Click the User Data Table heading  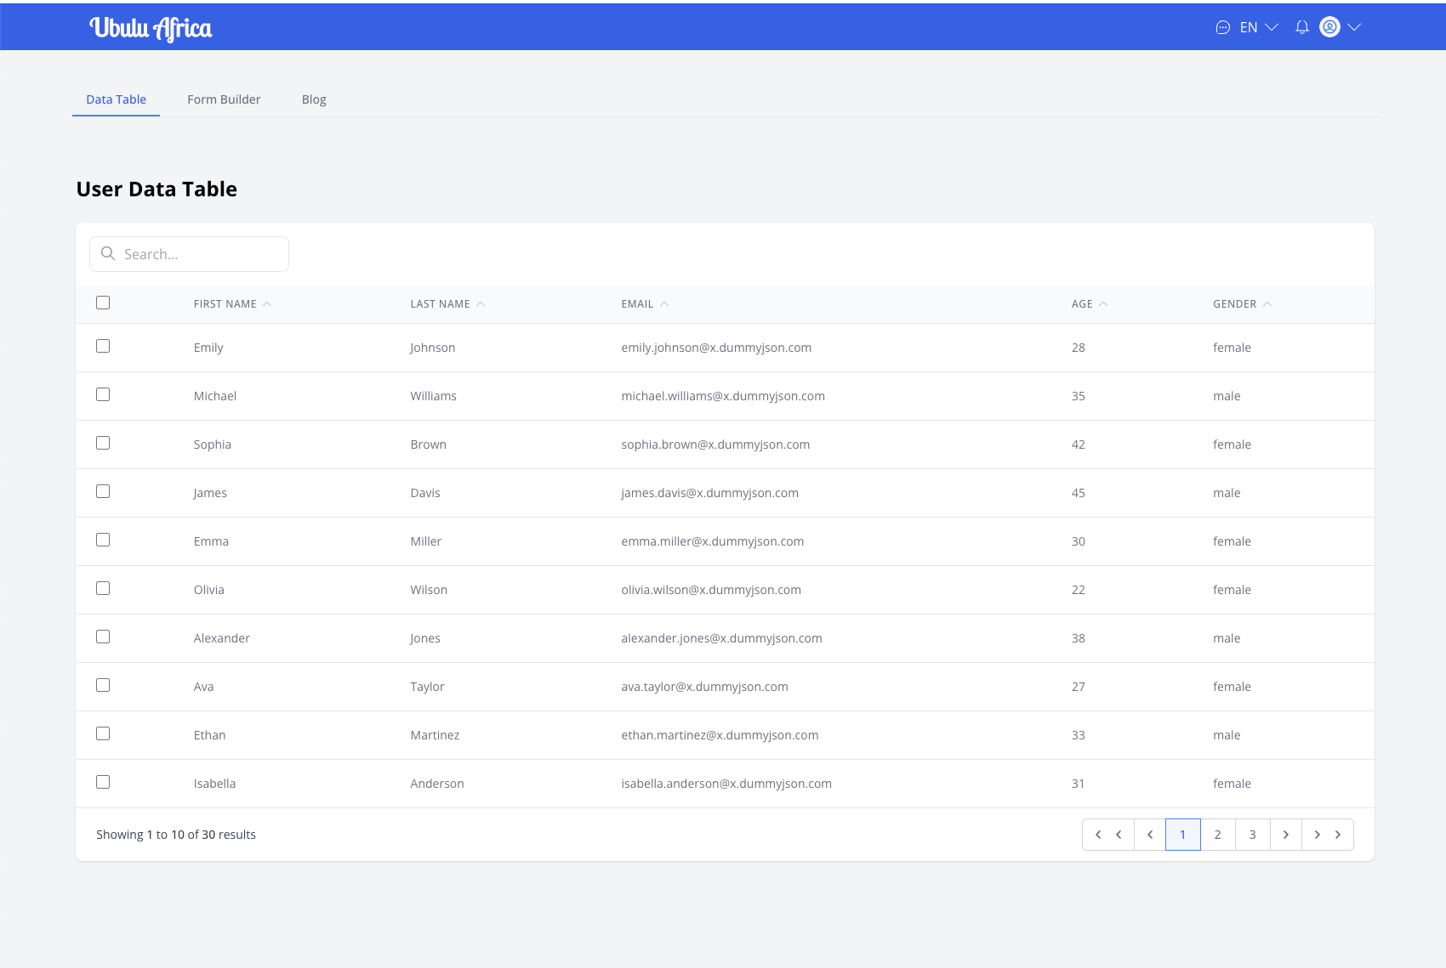pos(157,189)
